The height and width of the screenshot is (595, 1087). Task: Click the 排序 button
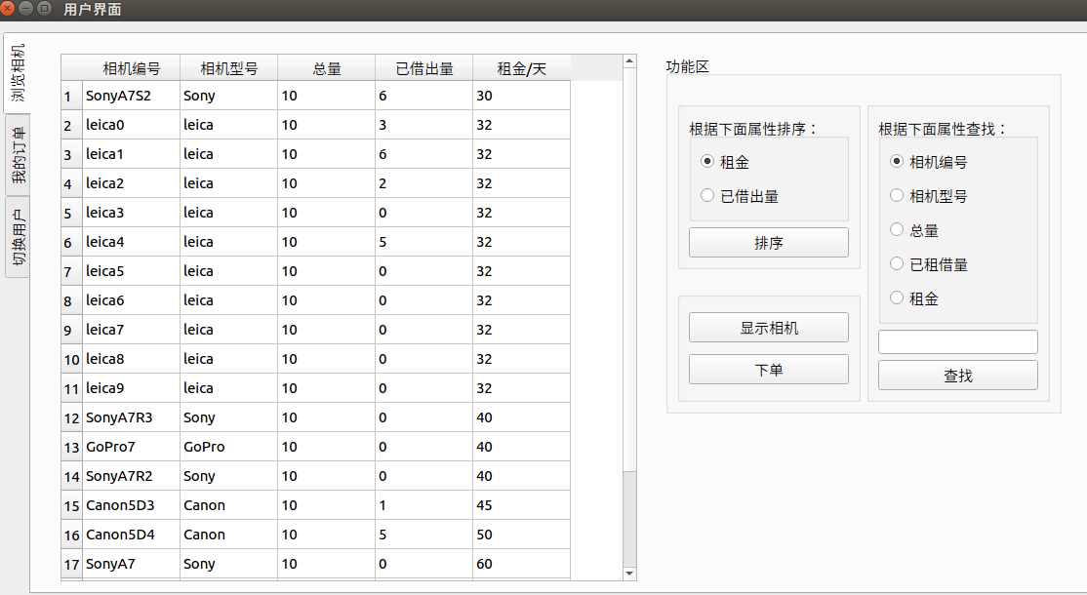click(768, 243)
